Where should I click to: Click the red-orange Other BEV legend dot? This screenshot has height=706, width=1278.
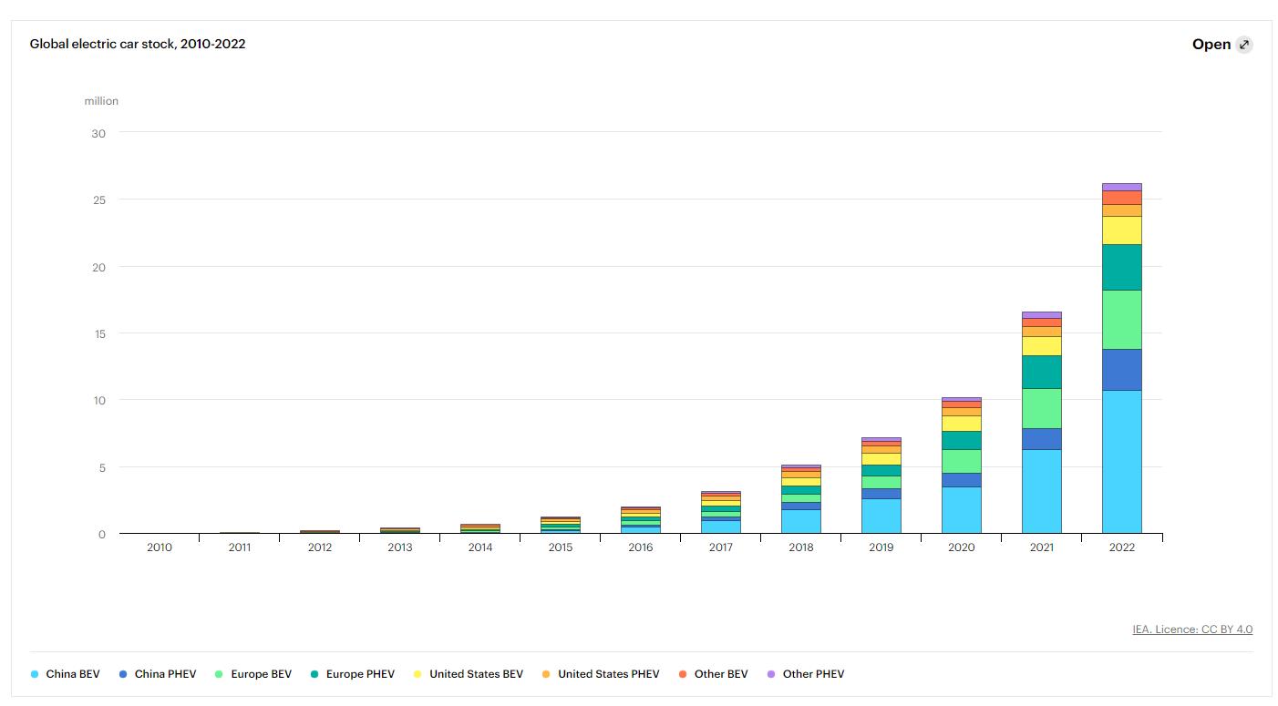pos(682,674)
